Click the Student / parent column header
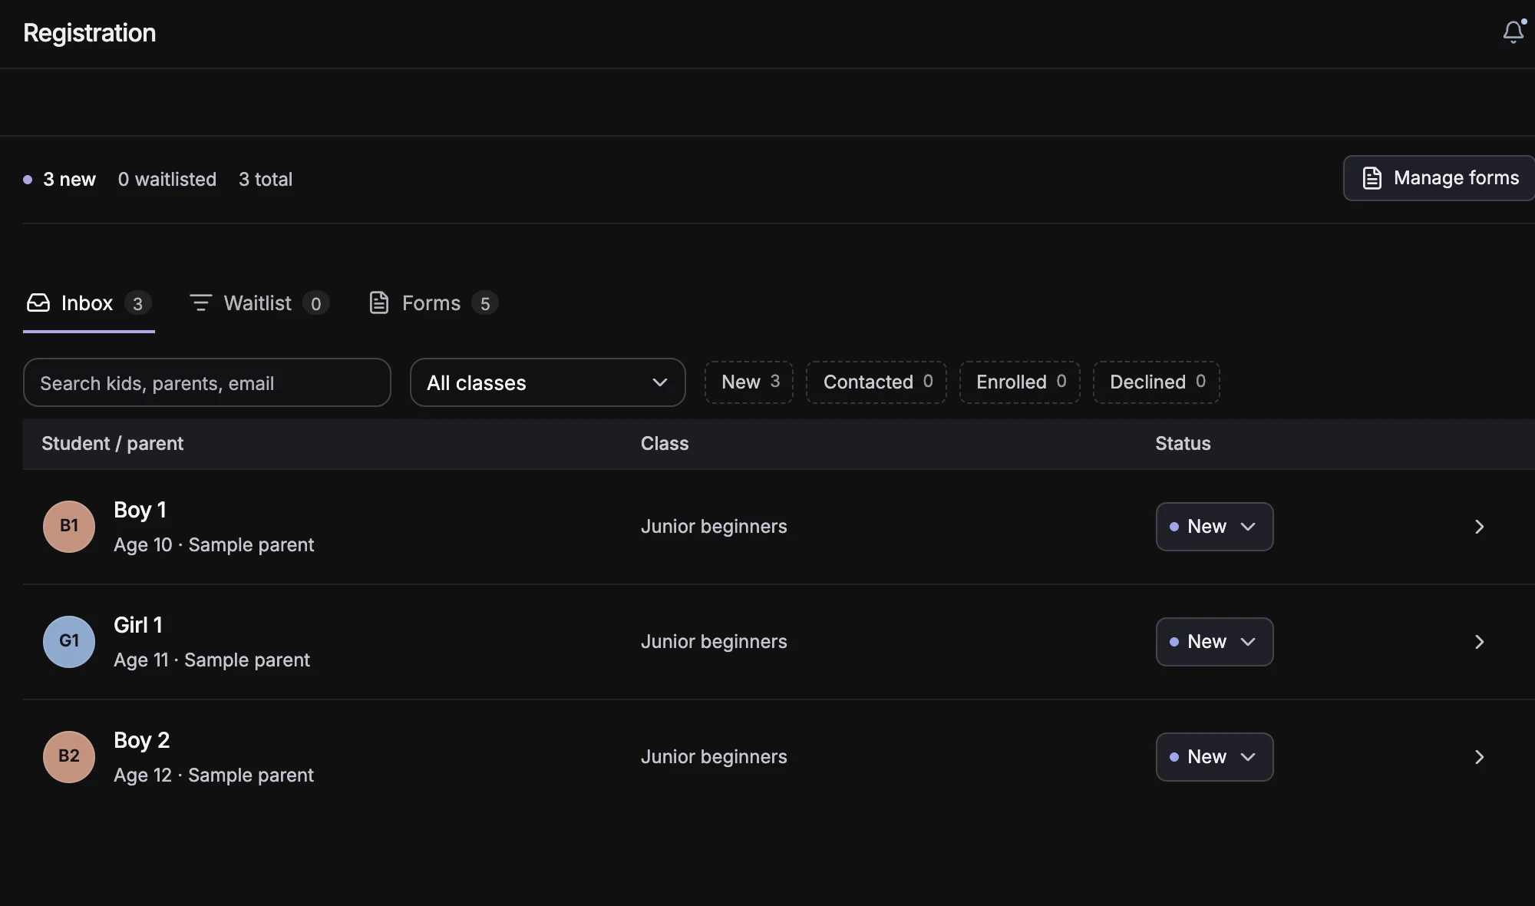Viewport: 1535px width, 906px height. coord(112,444)
